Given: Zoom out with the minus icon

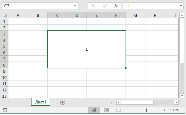Looking at the screenshot, I should tap(128, 110).
